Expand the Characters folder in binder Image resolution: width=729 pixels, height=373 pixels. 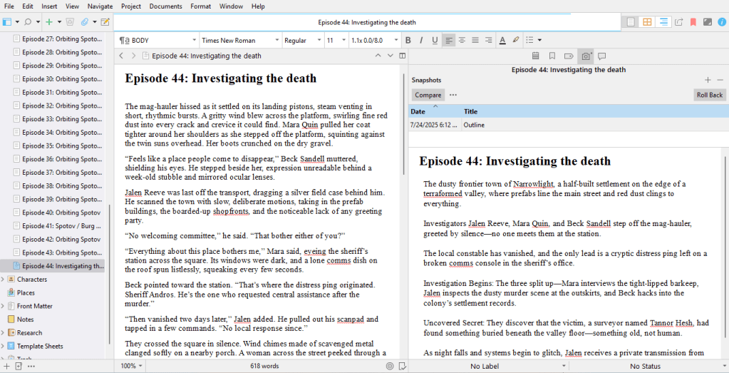pos(4,280)
